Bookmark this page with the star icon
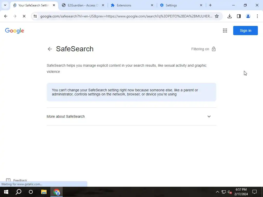The height and width of the screenshot is (197, 263). 217,16
